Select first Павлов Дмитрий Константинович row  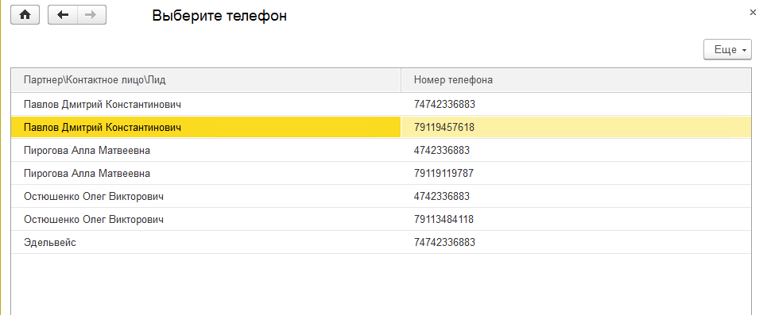(381, 104)
